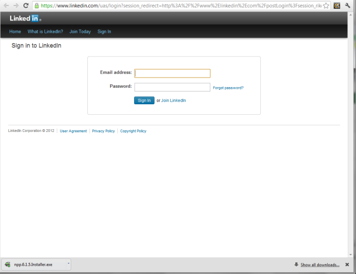This screenshot has height=274, width=356.
Task: Open the What is LinkedIn? nav item
Action: [x=45, y=32]
